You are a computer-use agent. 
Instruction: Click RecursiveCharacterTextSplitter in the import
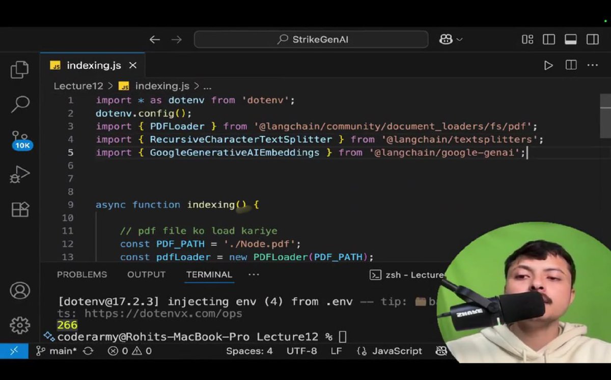point(241,140)
